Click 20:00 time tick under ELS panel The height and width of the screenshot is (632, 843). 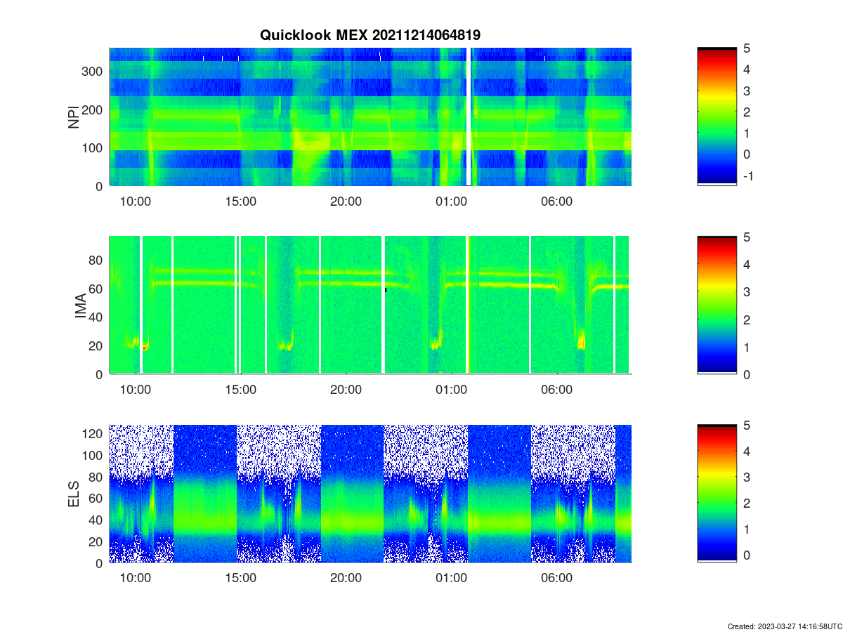pos(346,579)
